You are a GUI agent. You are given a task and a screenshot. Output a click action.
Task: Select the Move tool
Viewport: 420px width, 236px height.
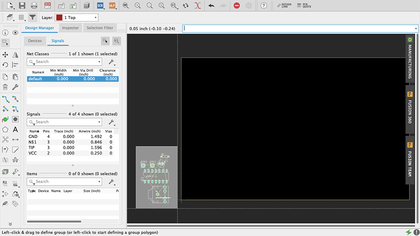5,55
